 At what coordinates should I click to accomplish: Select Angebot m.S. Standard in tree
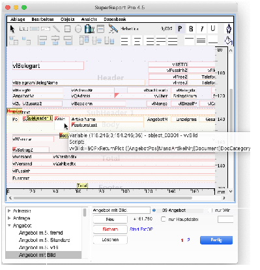[44, 240]
